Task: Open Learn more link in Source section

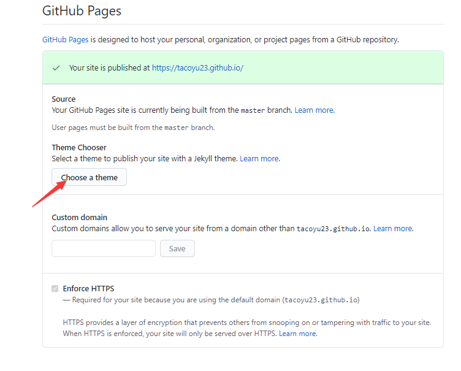Action: pos(314,110)
